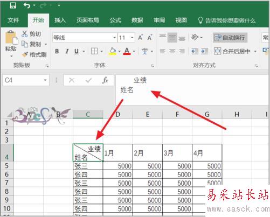
Task: Open the 字体 dialog launcher
Action: (x=153, y=66)
